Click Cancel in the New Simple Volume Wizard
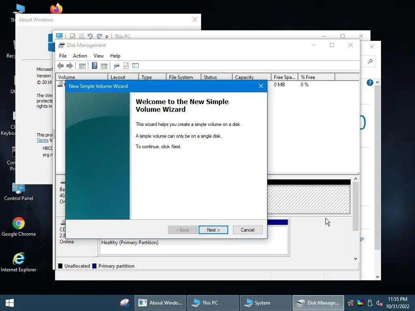 pos(248,230)
